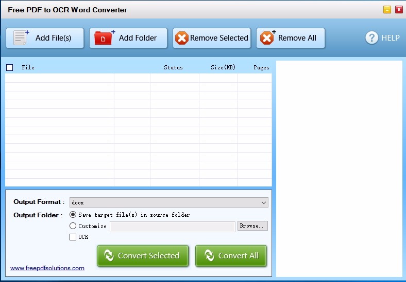The height and width of the screenshot is (282, 406).
Task: Click the Convert All button label
Action: pyautogui.click(x=239, y=256)
